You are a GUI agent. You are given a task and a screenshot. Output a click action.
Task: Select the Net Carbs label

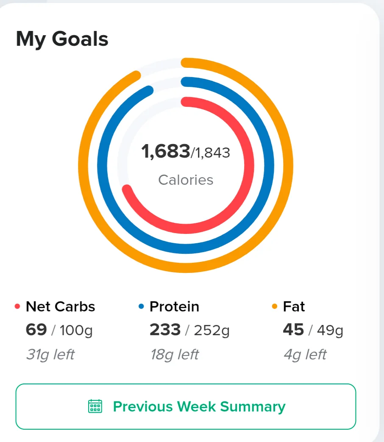pyautogui.click(x=60, y=306)
